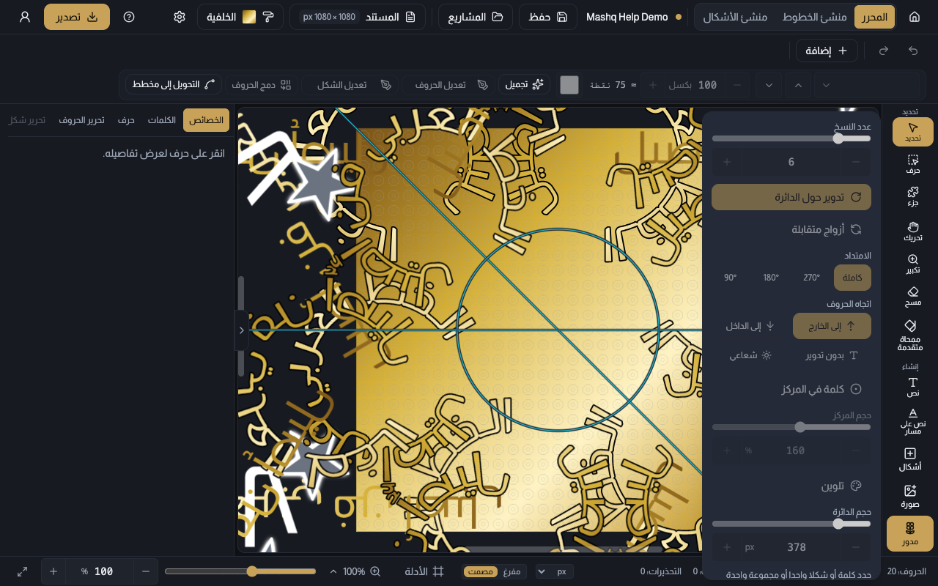Redo the last undone action

click(884, 51)
